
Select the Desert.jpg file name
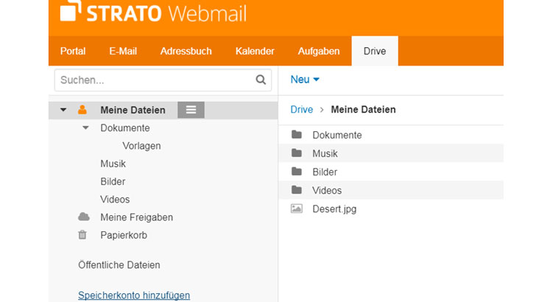[334, 209]
